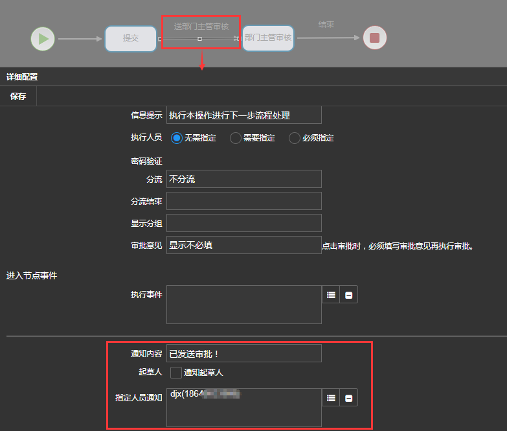Select the 必须指定 radio option

click(x=295, y=138)
